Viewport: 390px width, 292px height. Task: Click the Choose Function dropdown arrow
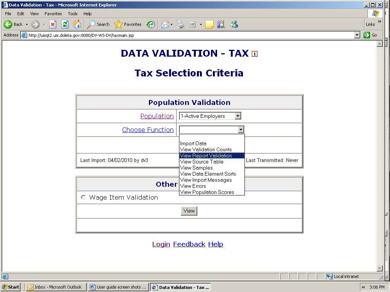(x=241, y=130)
